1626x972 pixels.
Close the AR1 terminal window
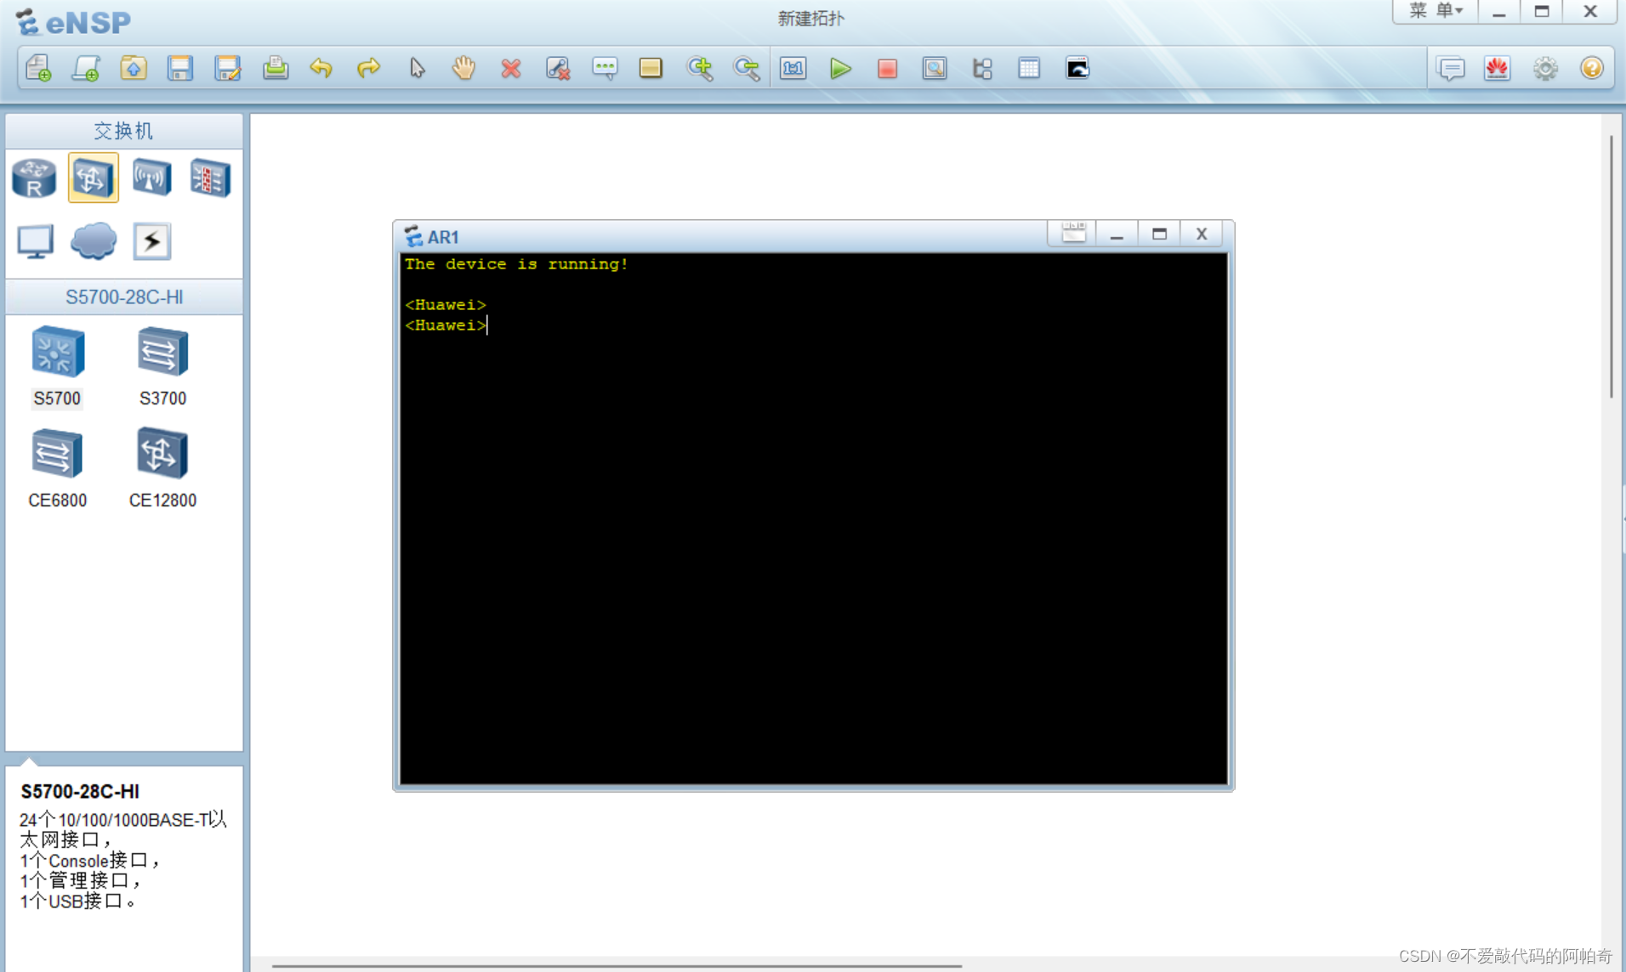tap(1202, 234)
